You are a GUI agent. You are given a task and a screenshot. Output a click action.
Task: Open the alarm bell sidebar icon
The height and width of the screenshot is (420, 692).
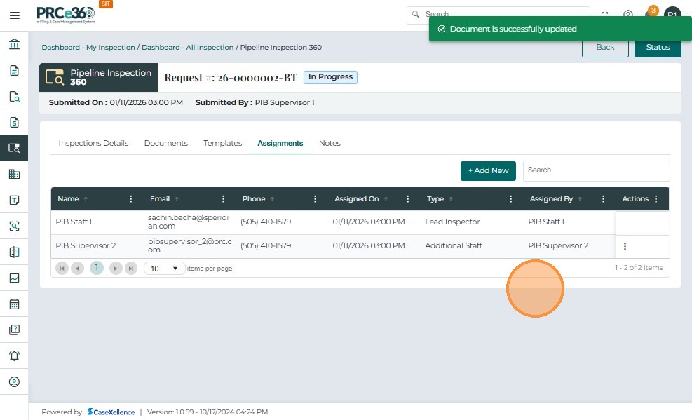point(14,355)
